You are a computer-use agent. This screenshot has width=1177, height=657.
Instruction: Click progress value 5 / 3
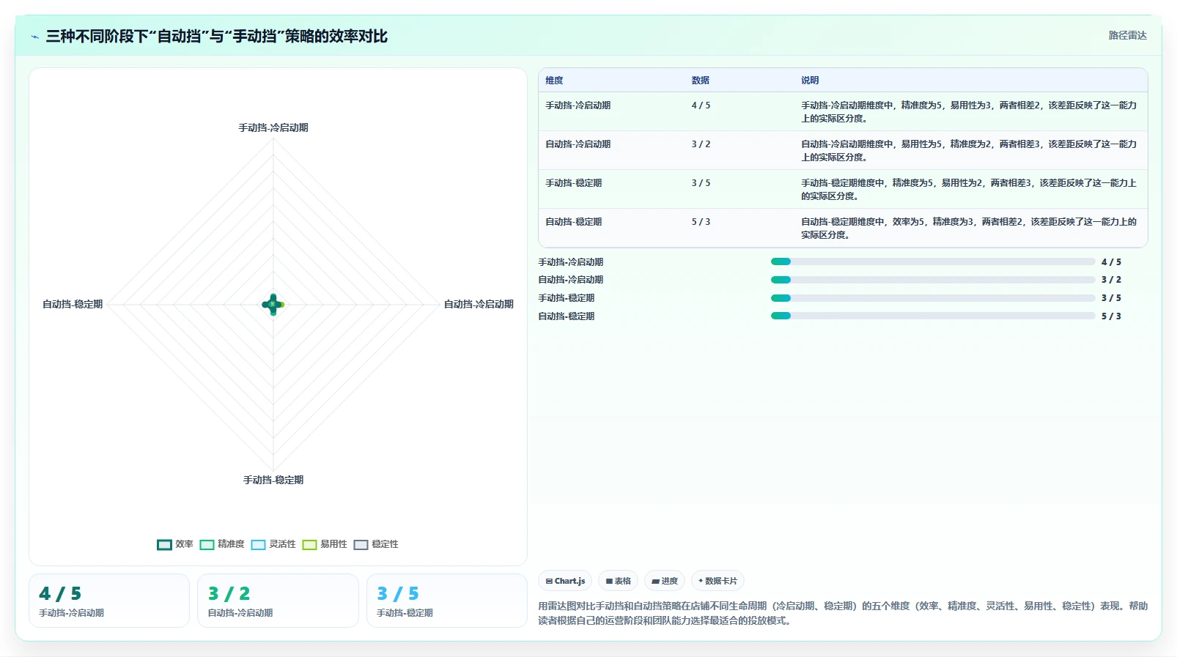pos(1111,316)
